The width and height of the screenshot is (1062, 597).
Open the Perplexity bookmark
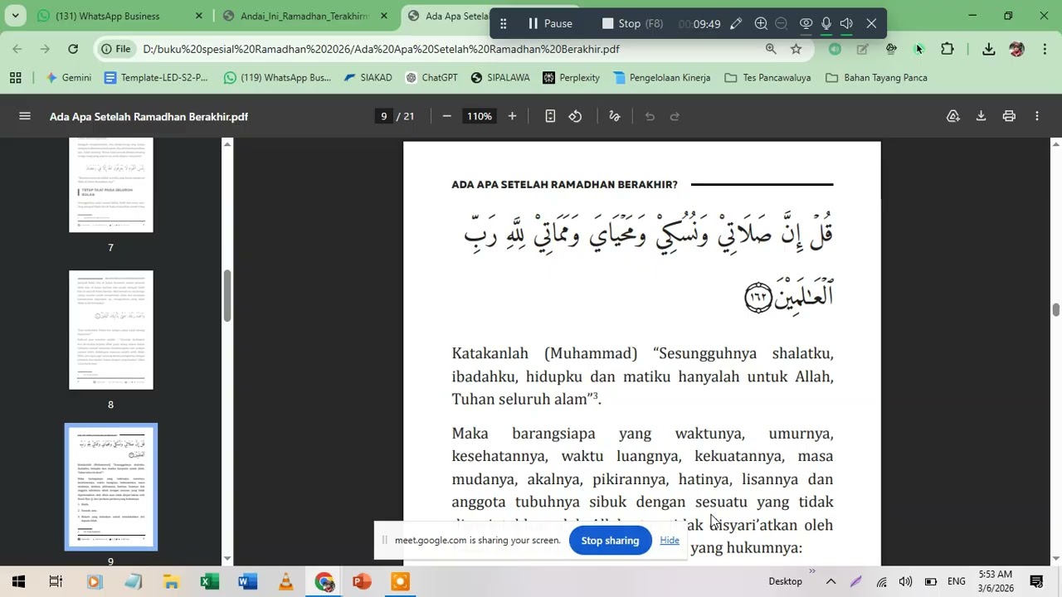[x=571, y=78]
